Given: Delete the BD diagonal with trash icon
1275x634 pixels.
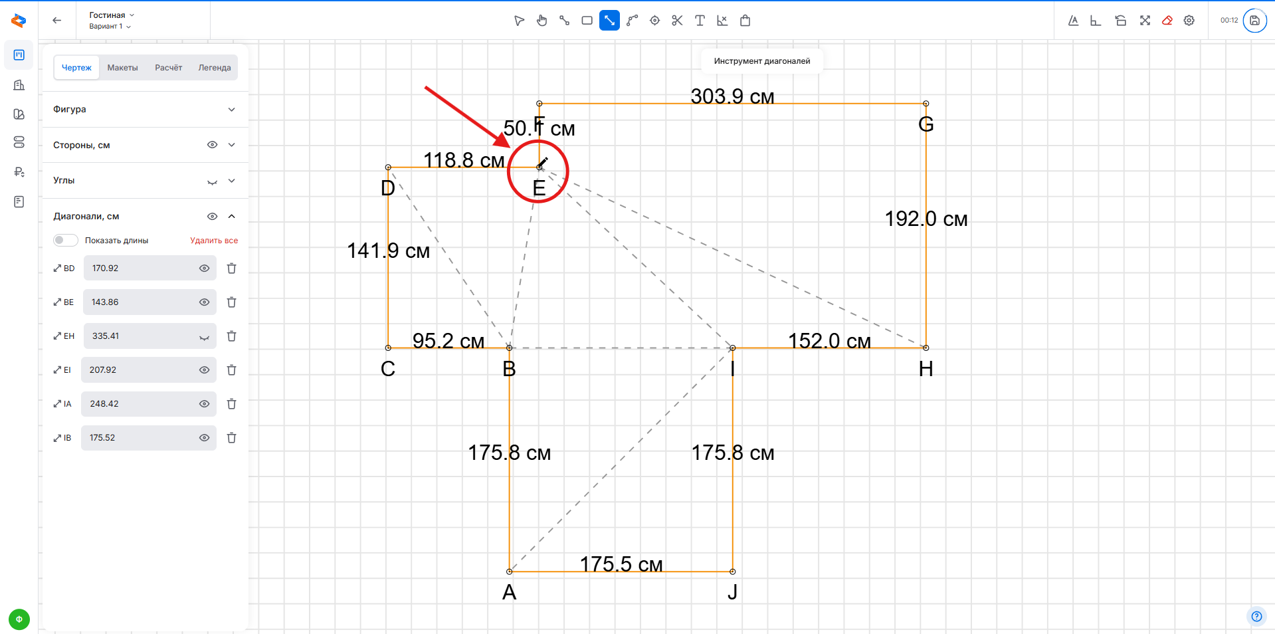Looking at the screenshot, I should pyautogui.click(x=231, y=268).
